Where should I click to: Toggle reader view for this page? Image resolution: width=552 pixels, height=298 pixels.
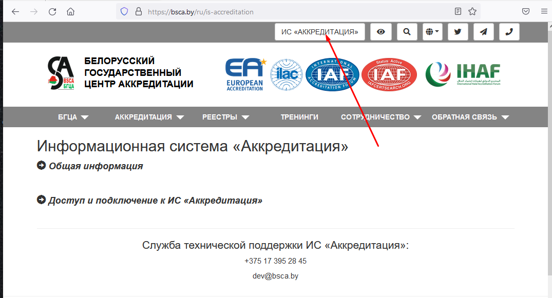point(458,12)
